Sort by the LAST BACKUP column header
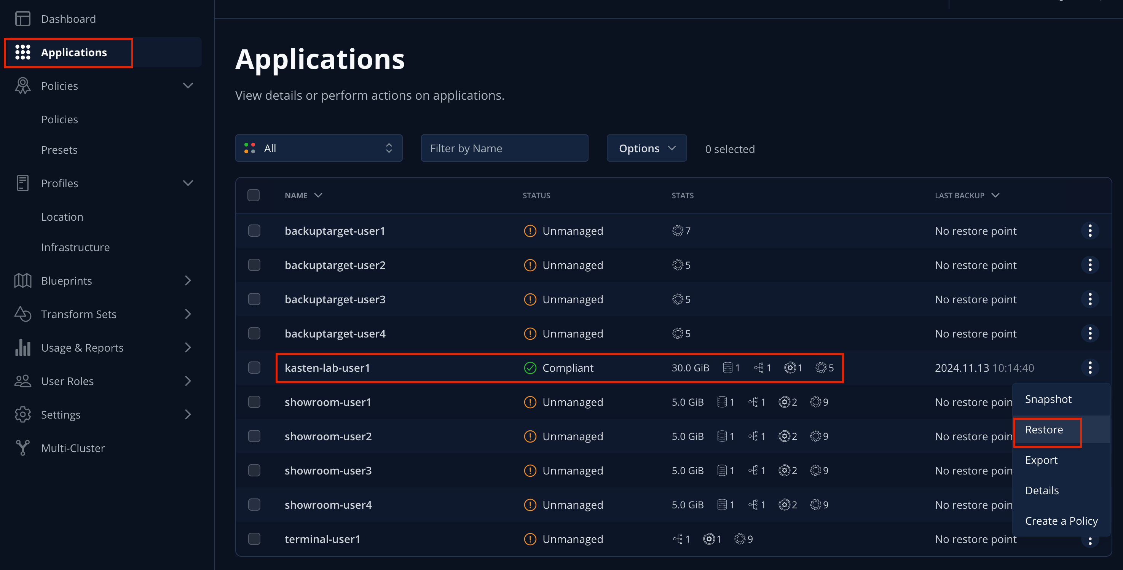 point(967,195)
